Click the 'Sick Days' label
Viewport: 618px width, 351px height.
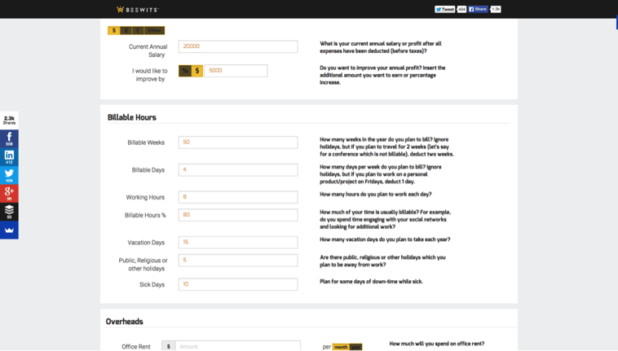pos(152,284)
